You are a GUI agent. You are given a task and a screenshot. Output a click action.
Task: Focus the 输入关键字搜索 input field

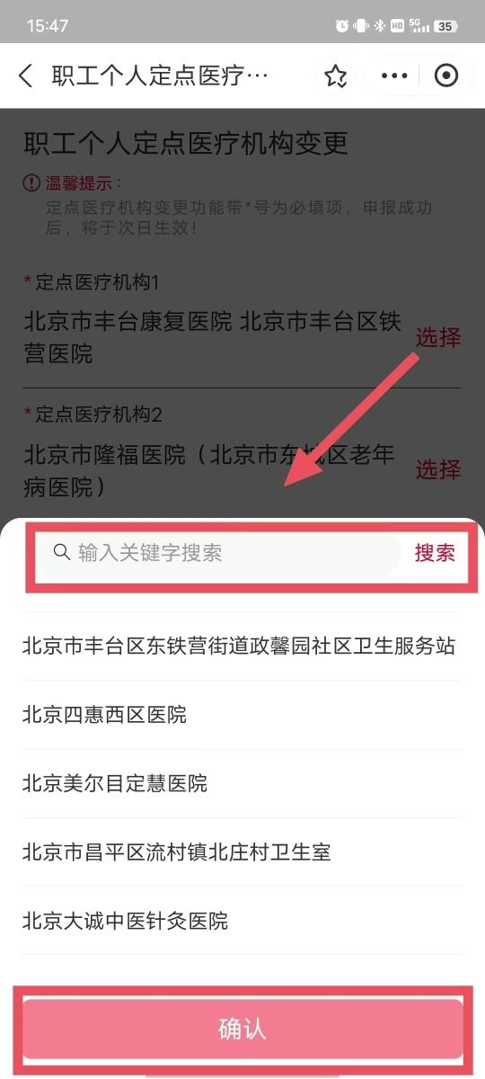coord(218,553)
